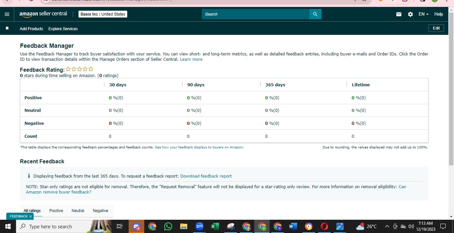This screenshot has width=454, height=233.
Task: Click the search magnifier button
Action: [315, 14]
